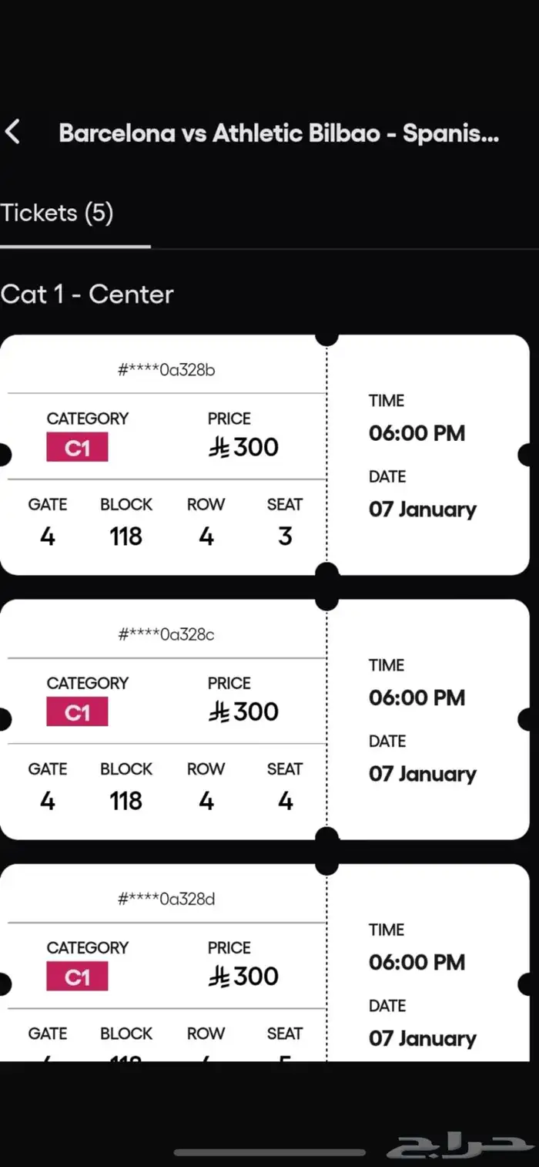The image size is (539, 1167).
Task: Tap the 300 price on second ticket
Action: [x=244, y=711]
